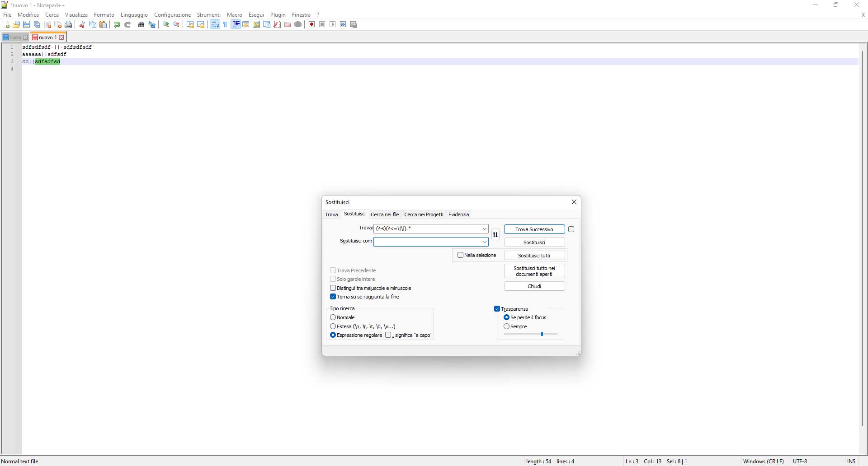Click the Save file toolbar icon

click(27, 24)
